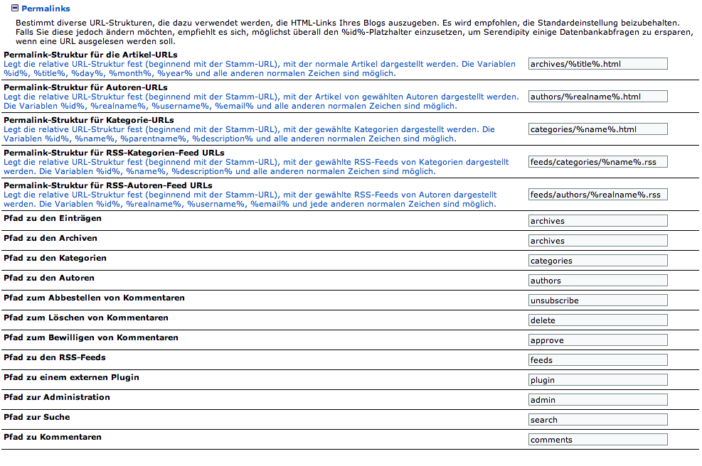This screenshot has height=466, width=702.
Task: Click the RSS-Kategorien-Feed URLs input
Action: (597, 162)
